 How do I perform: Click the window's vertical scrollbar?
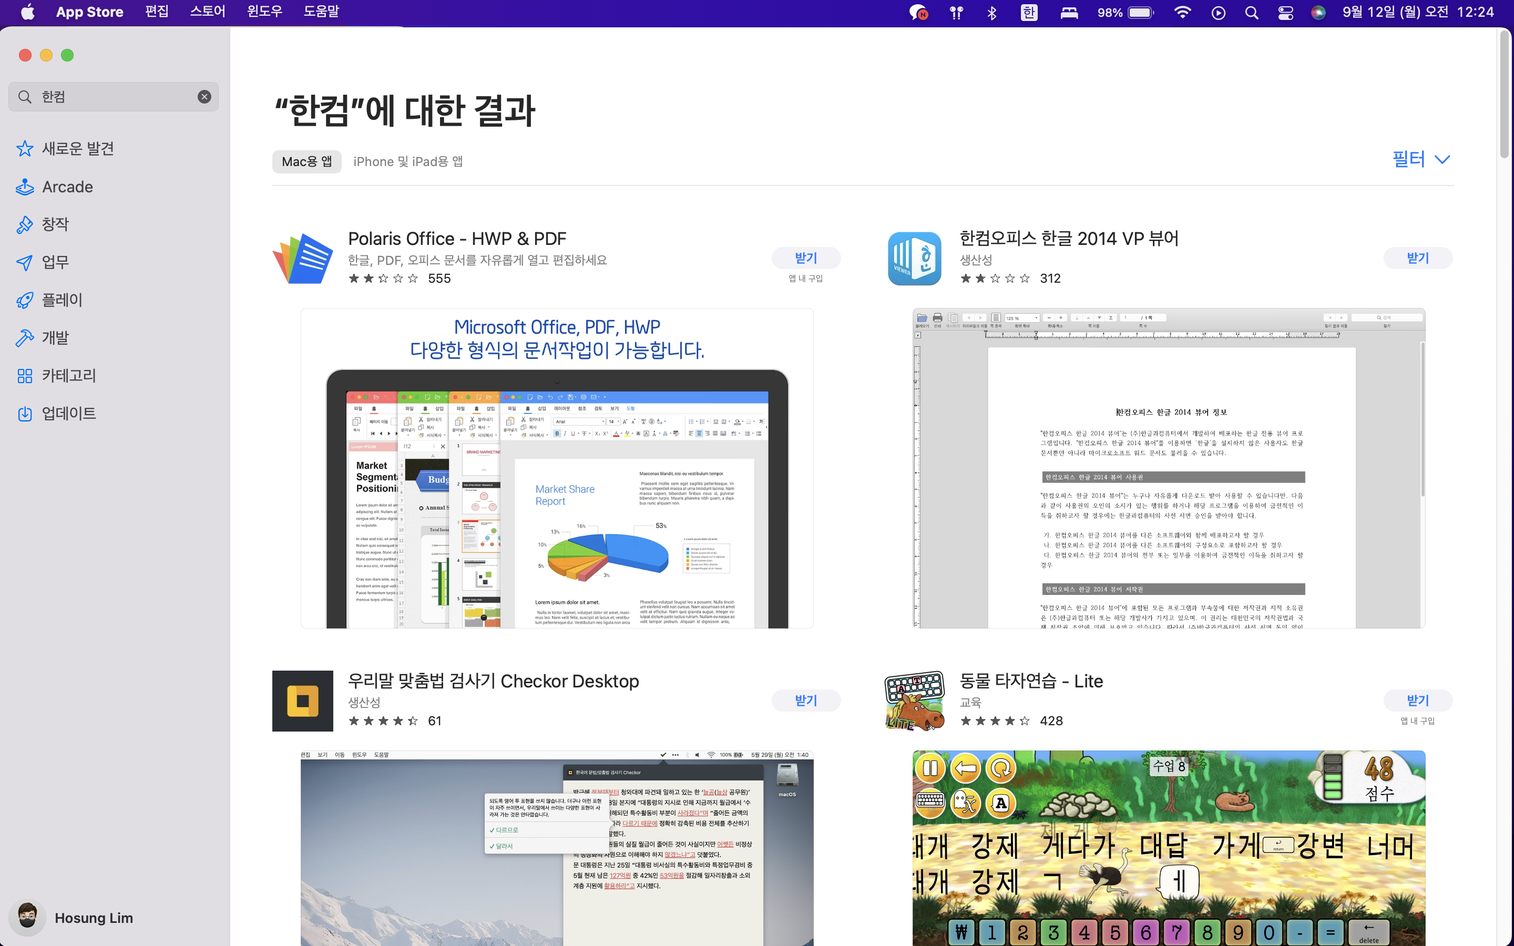pos(1505,94)
